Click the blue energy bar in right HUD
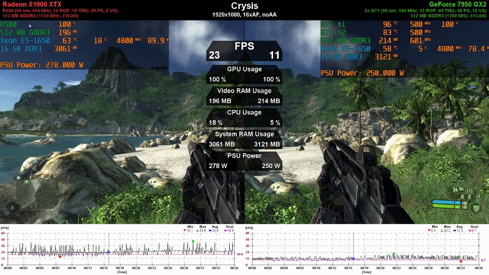The height and width of the screenshot is (275, 489). pos(446,202)
